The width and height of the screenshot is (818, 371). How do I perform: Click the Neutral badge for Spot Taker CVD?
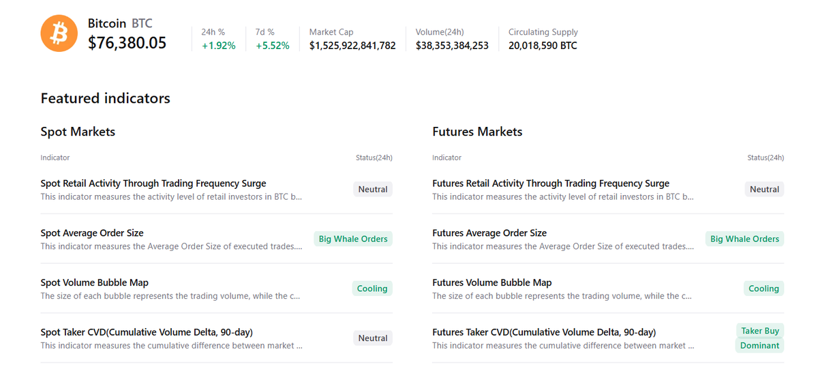(x=373, y=338)
